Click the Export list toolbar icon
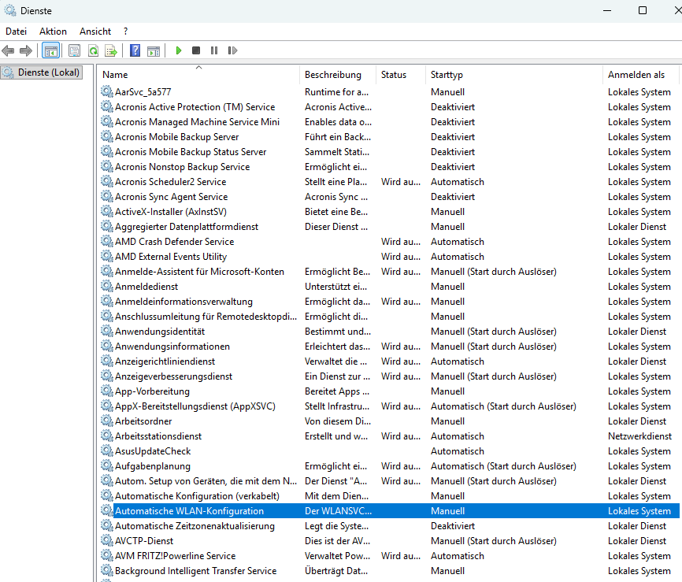Screen dimensions: 682x582 (x=111, y=51)
